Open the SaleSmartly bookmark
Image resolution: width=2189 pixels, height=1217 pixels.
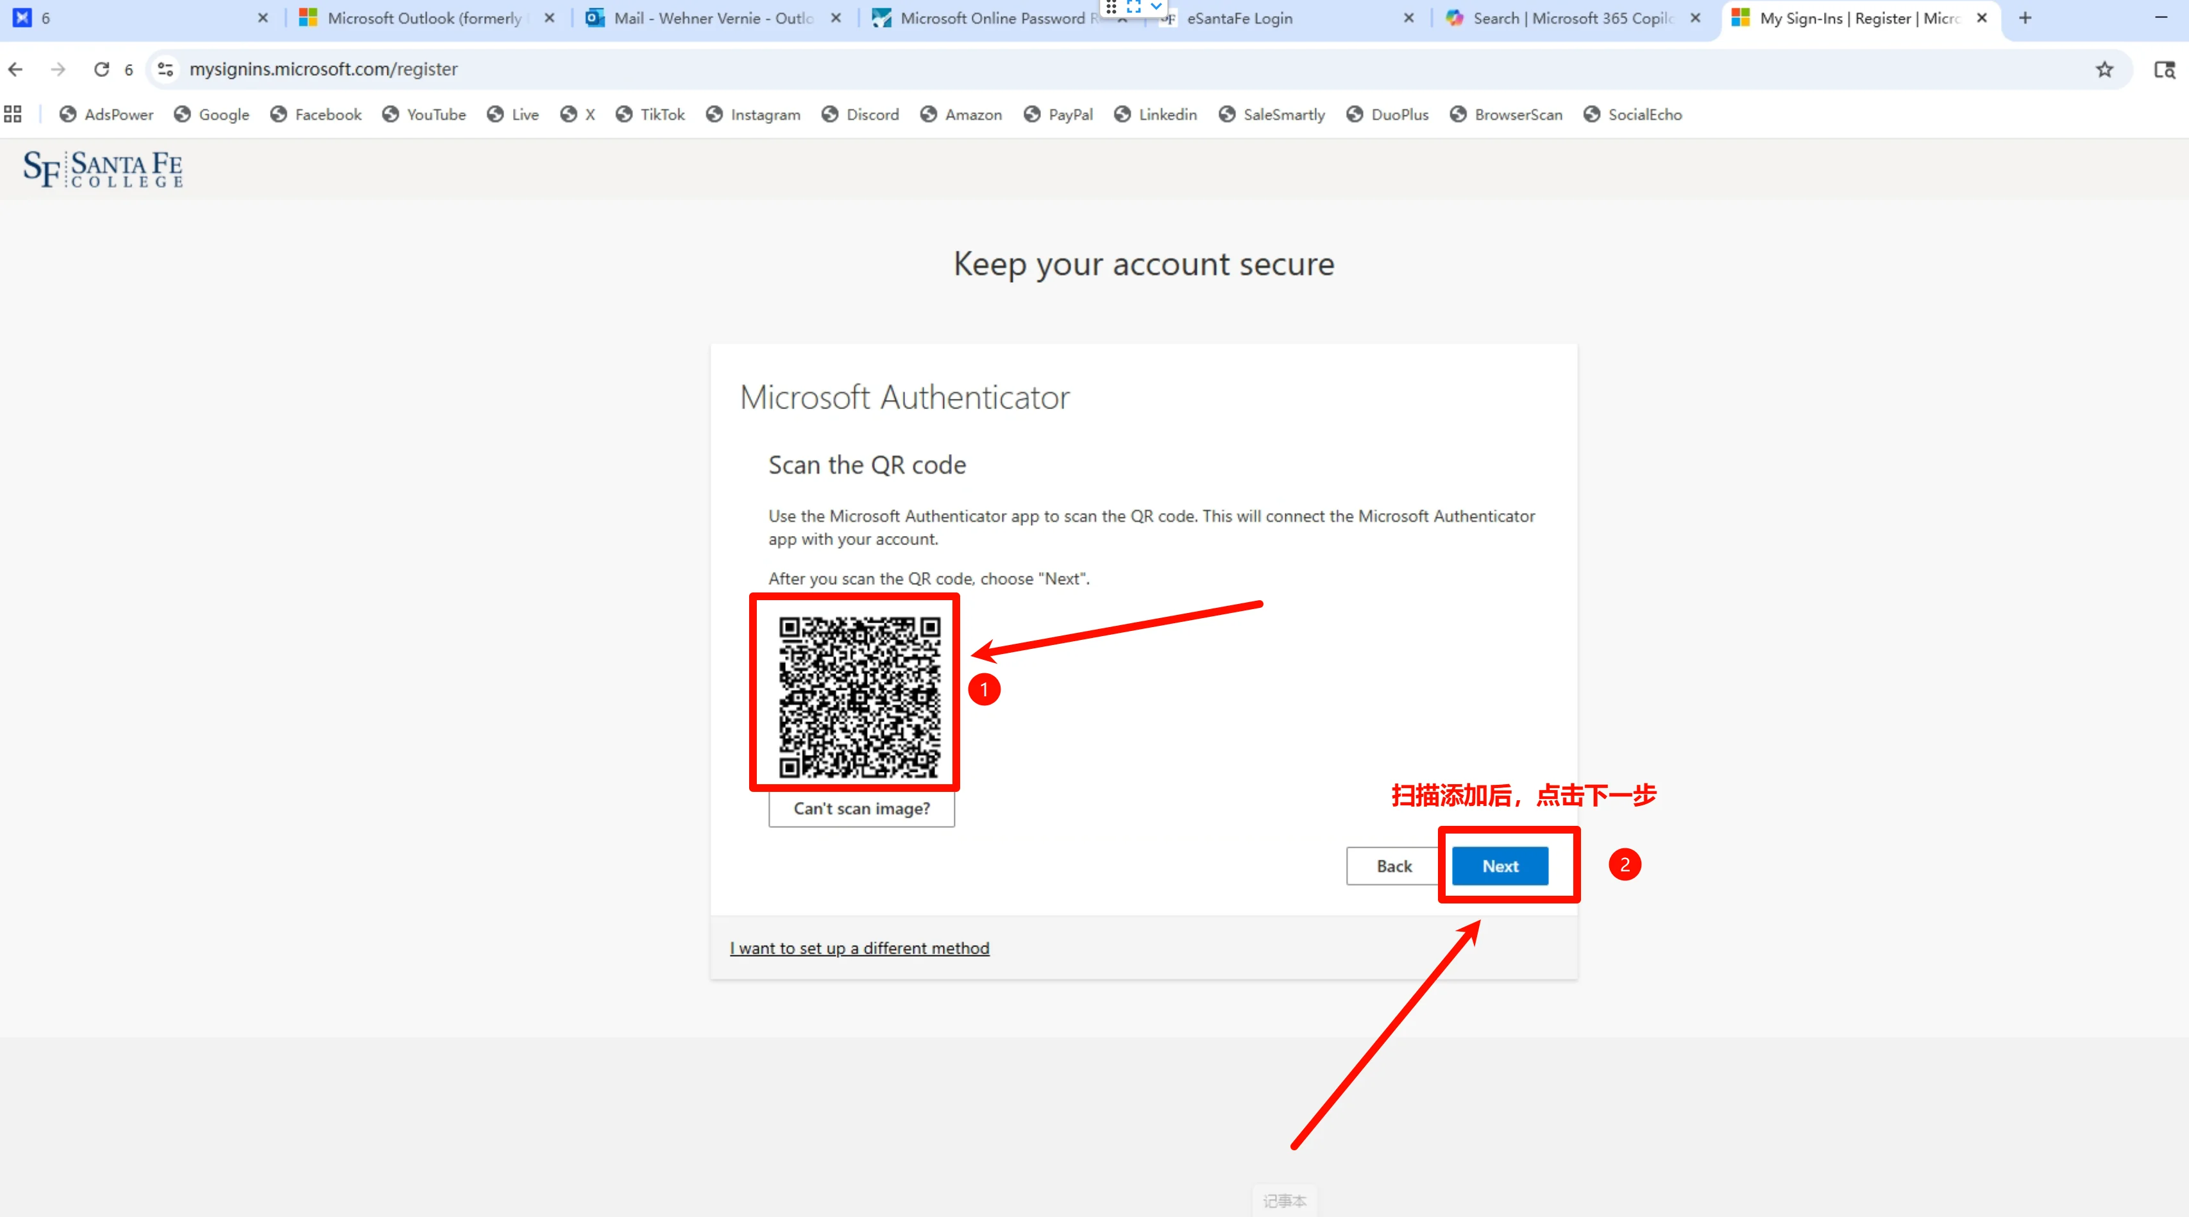1271,113
